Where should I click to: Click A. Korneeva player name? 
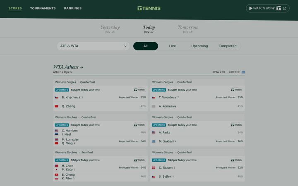(x=168, y=106)
